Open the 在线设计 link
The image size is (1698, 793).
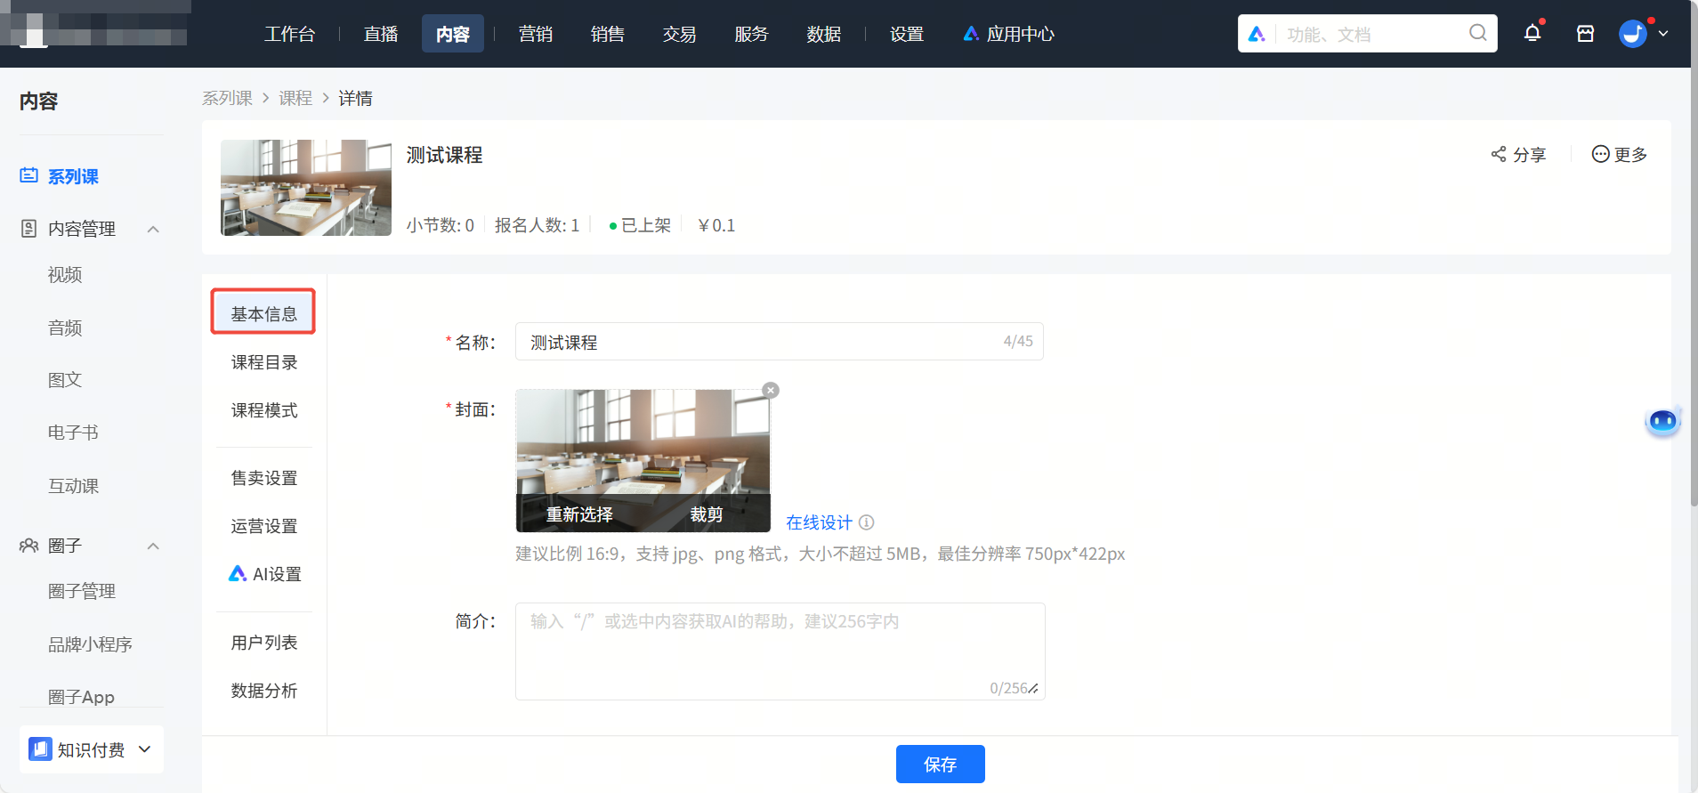pyautogui.click(x=819, y=522)
